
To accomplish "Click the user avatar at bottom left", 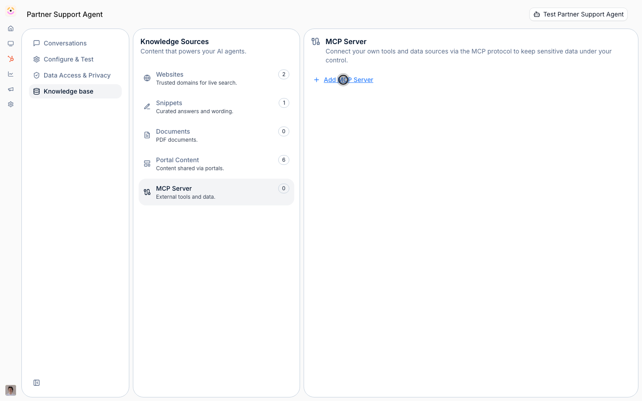I will (11, 390).
